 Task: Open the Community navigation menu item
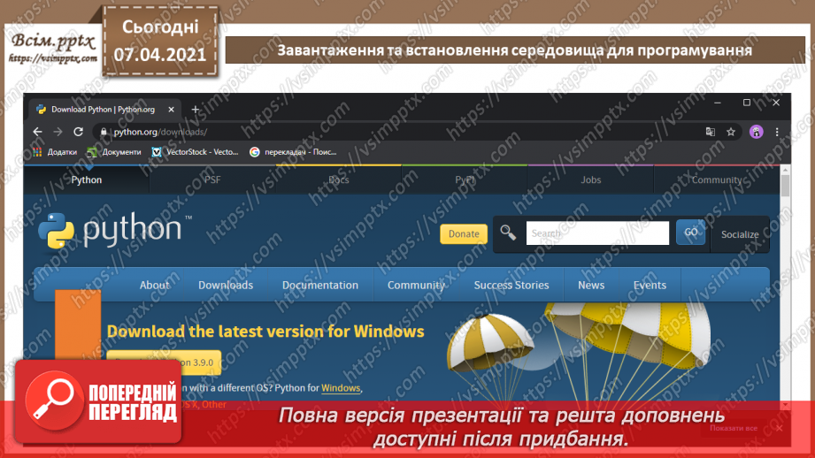416,285
